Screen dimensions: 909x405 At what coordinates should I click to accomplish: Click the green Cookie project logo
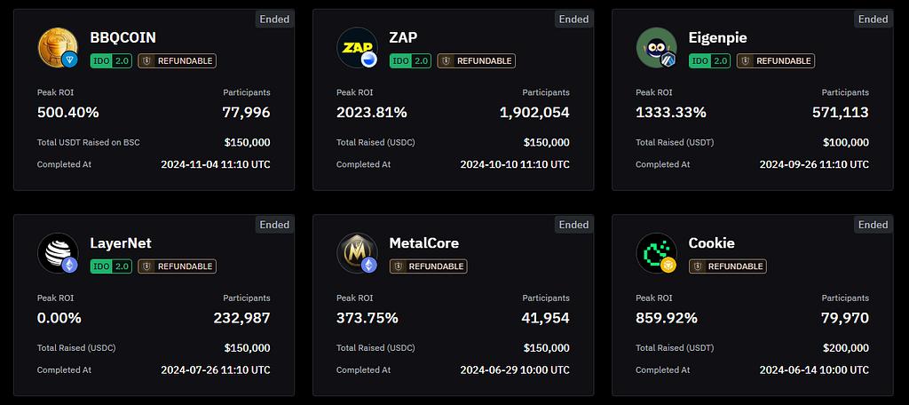(656, 252)
